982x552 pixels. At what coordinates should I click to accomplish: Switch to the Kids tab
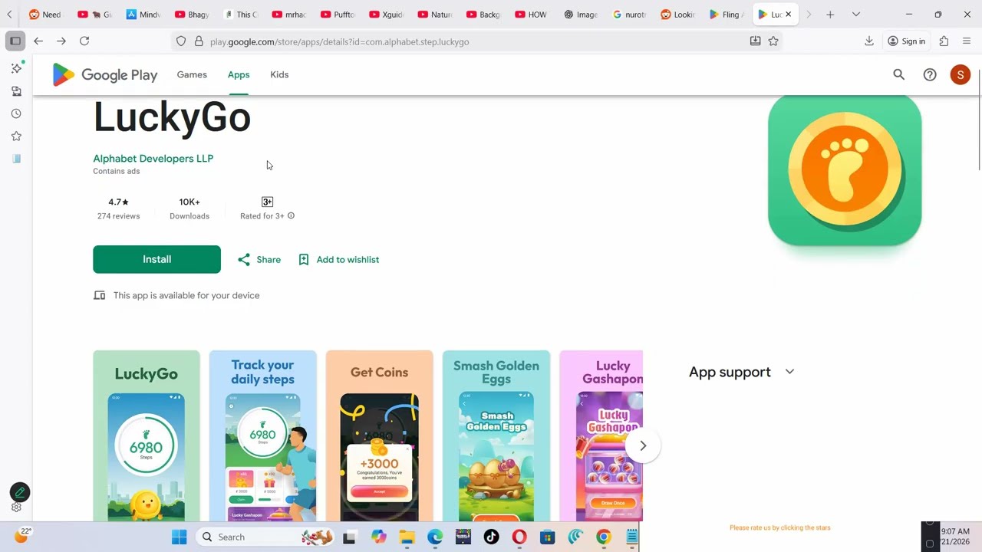click(279, 74)
